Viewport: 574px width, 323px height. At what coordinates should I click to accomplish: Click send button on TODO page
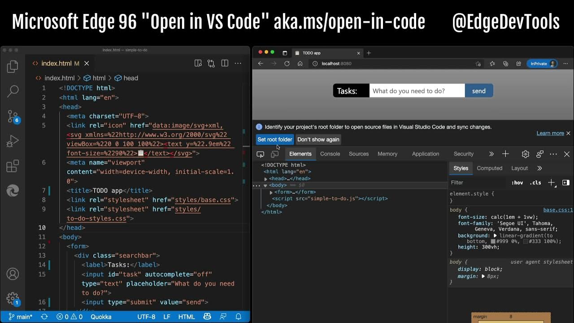[x=479, y=91]
